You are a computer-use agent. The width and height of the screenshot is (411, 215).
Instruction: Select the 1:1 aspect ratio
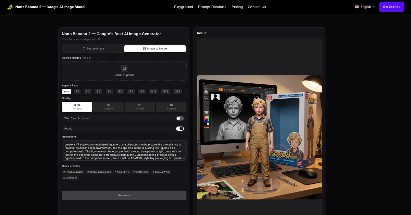point(77,91)
